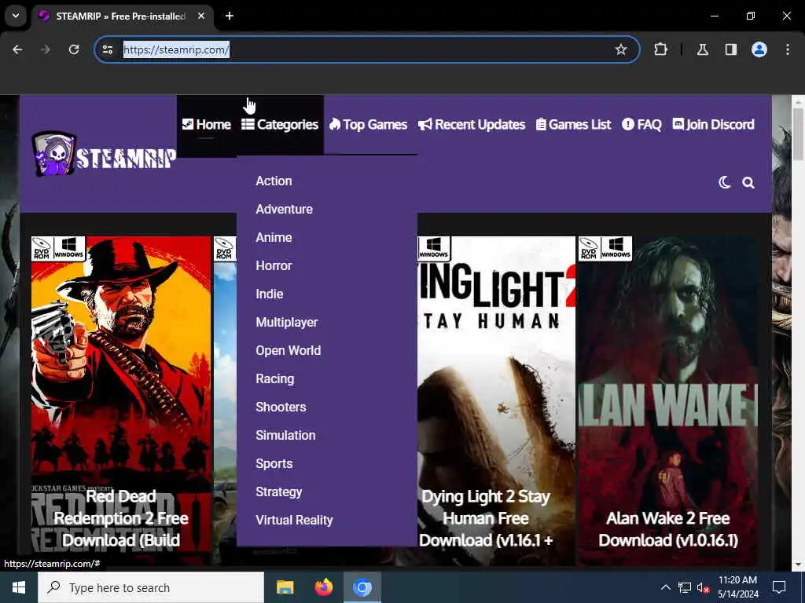Screen dimensions: 805x603
Task: Open Red Dead Redemption 2 Free Download
Action: 121,518
